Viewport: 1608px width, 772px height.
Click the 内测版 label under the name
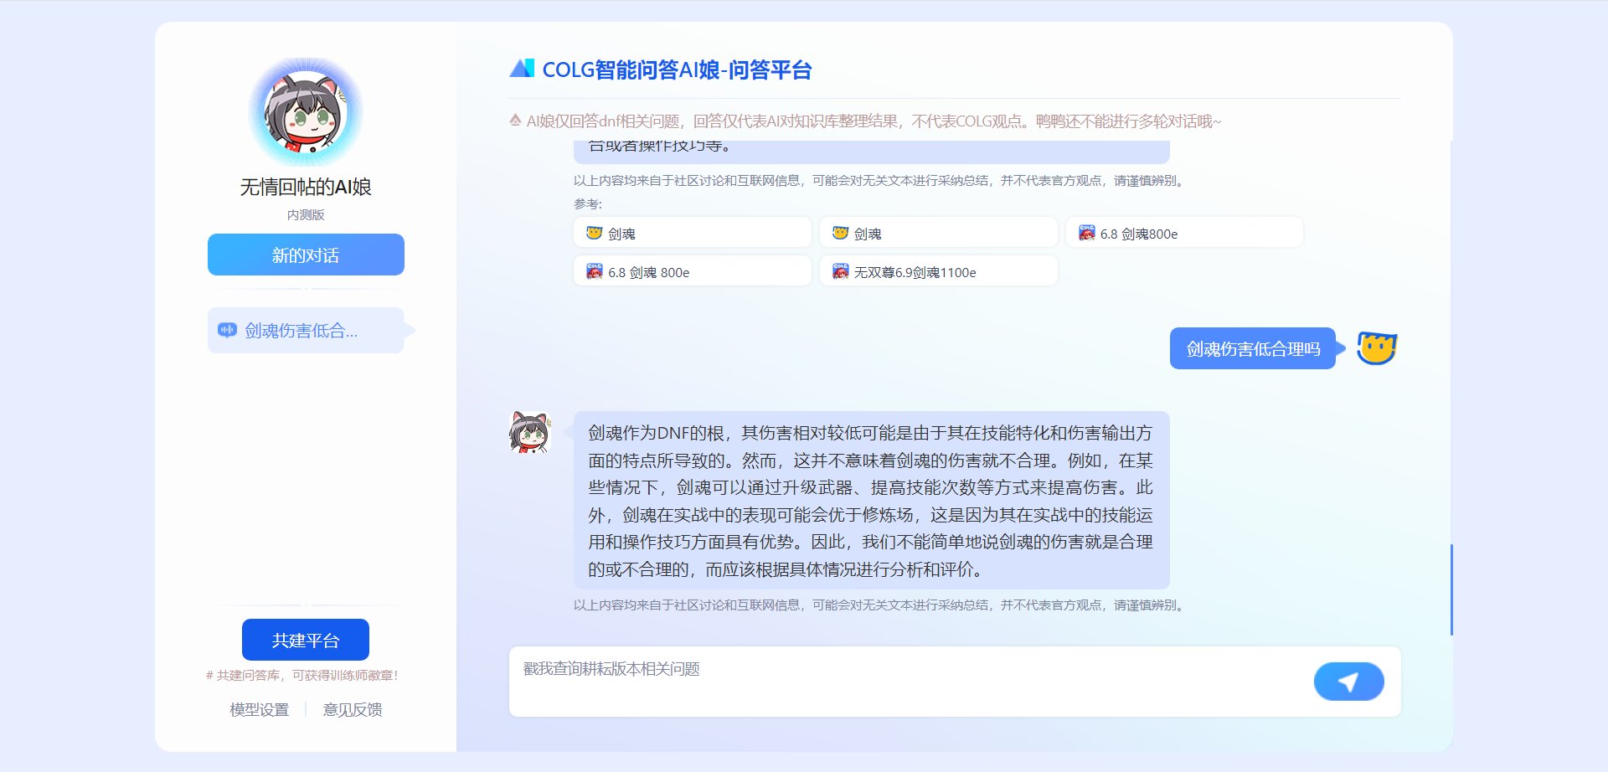click(x=306, y=215)
